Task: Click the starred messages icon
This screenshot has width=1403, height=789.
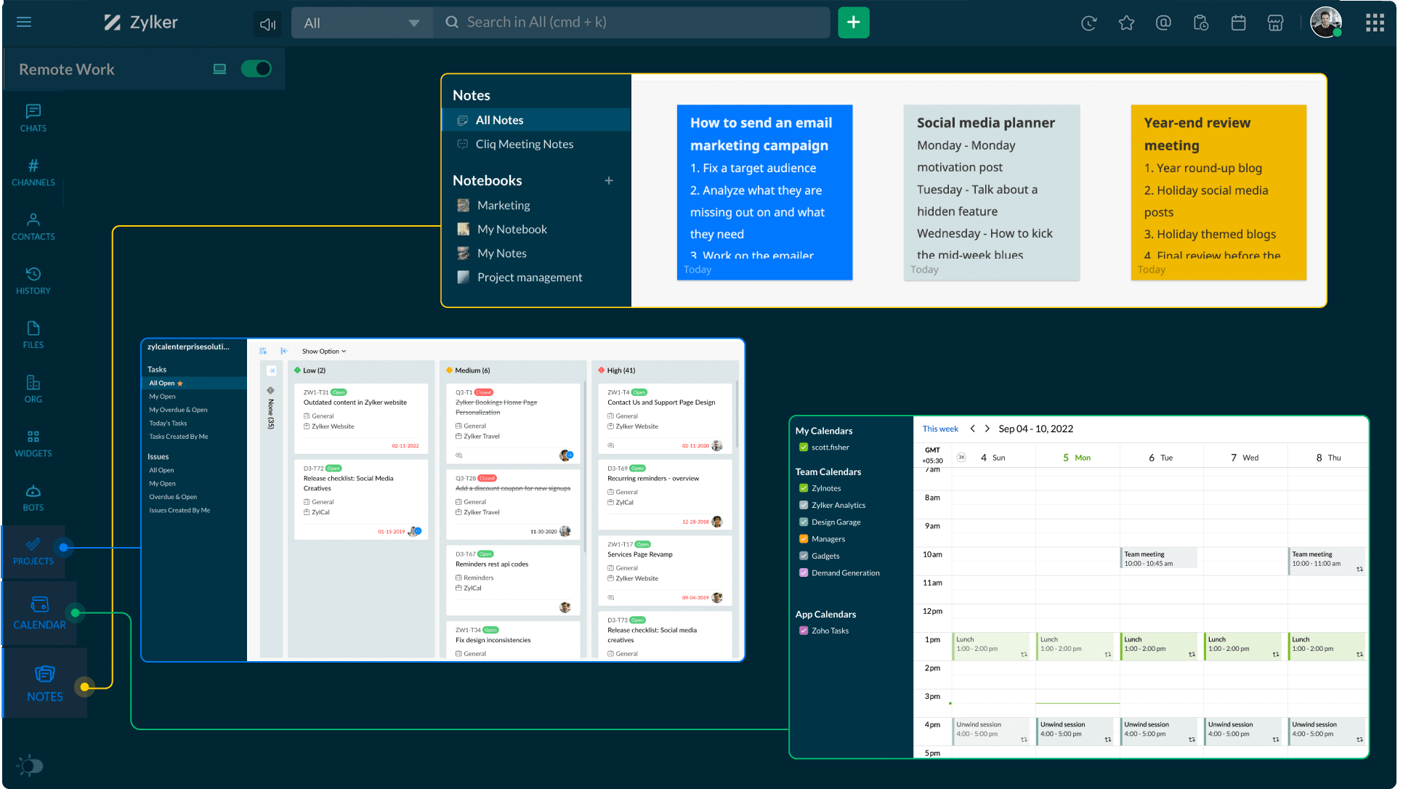Action: click(1126, 23)
